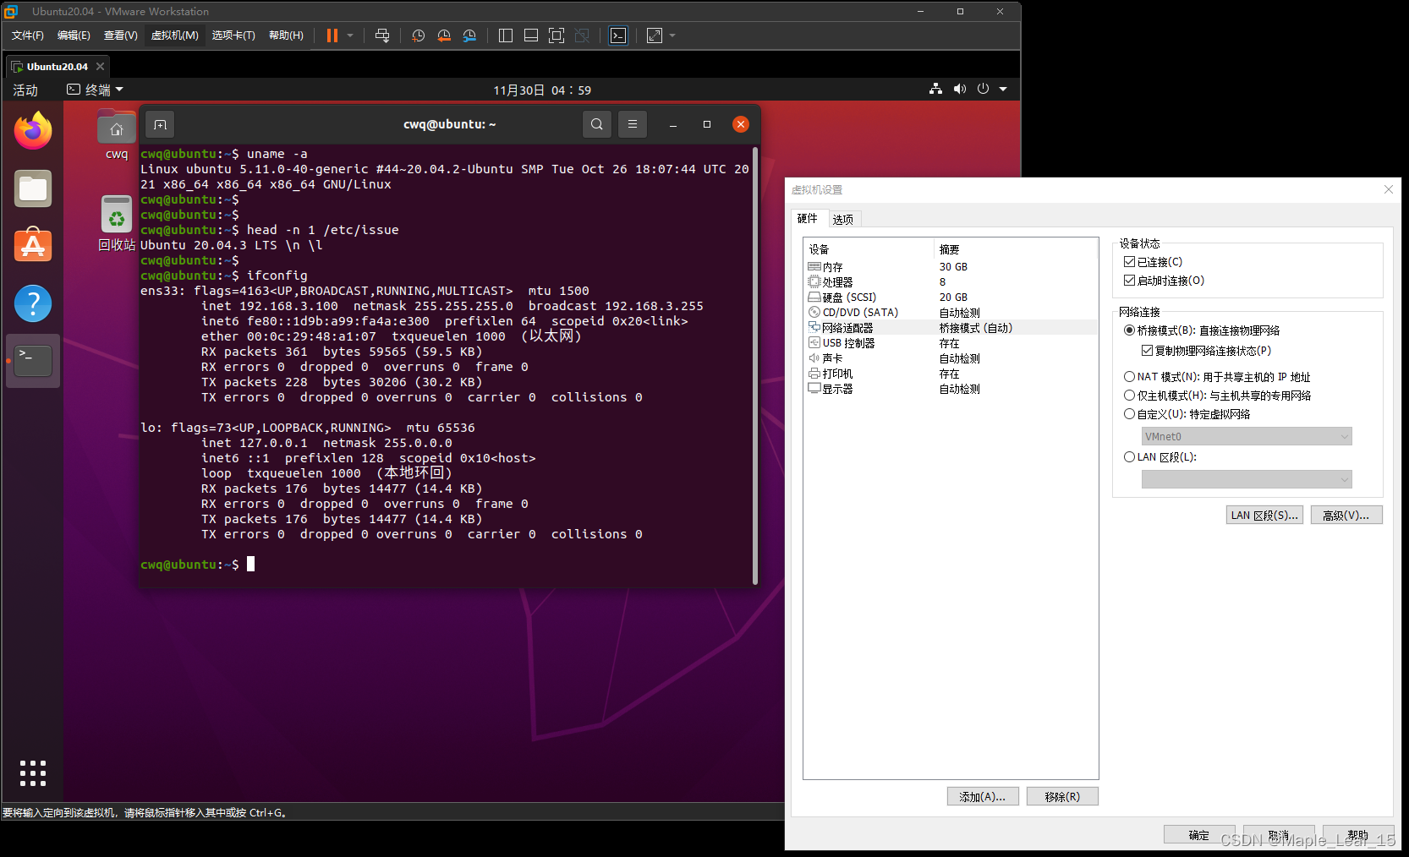Open the 虚拟机(M) menu
This screenshot has width=1409, height=857.
click(175, 35)
